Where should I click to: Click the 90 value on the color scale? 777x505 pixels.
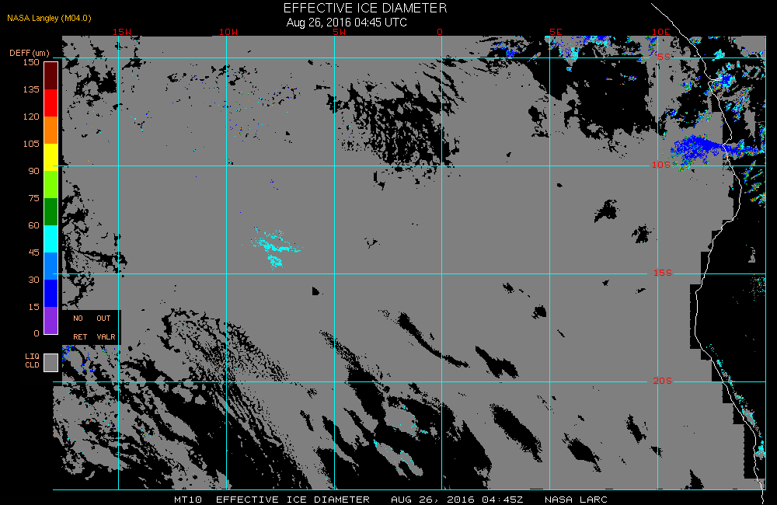click(33, 172)
